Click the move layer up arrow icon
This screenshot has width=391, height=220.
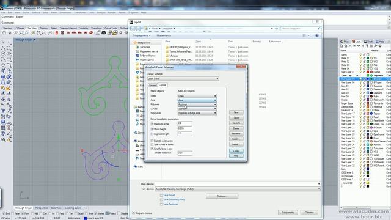[354, 46]
